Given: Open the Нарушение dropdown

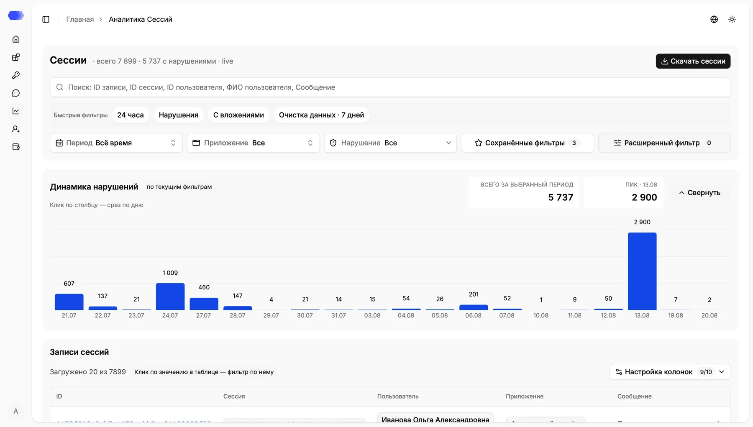Looking at the screenshot, I should pyautogui.click(x=390, y=143).
